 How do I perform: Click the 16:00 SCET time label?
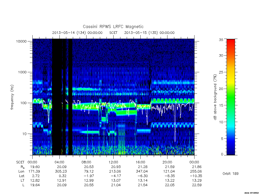[140, 162]
